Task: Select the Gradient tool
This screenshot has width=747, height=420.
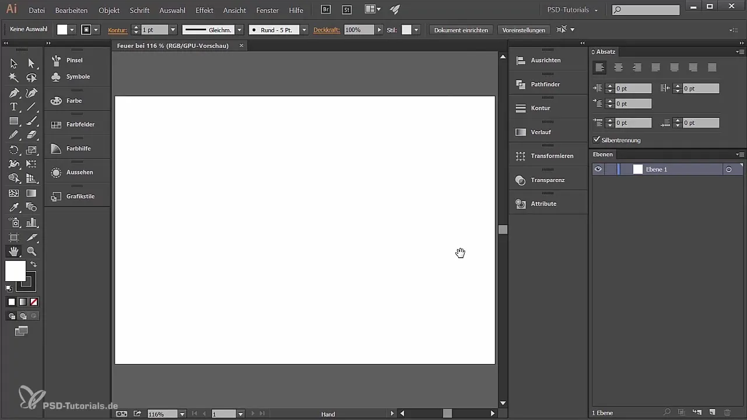Action: (x=32, y=193)
